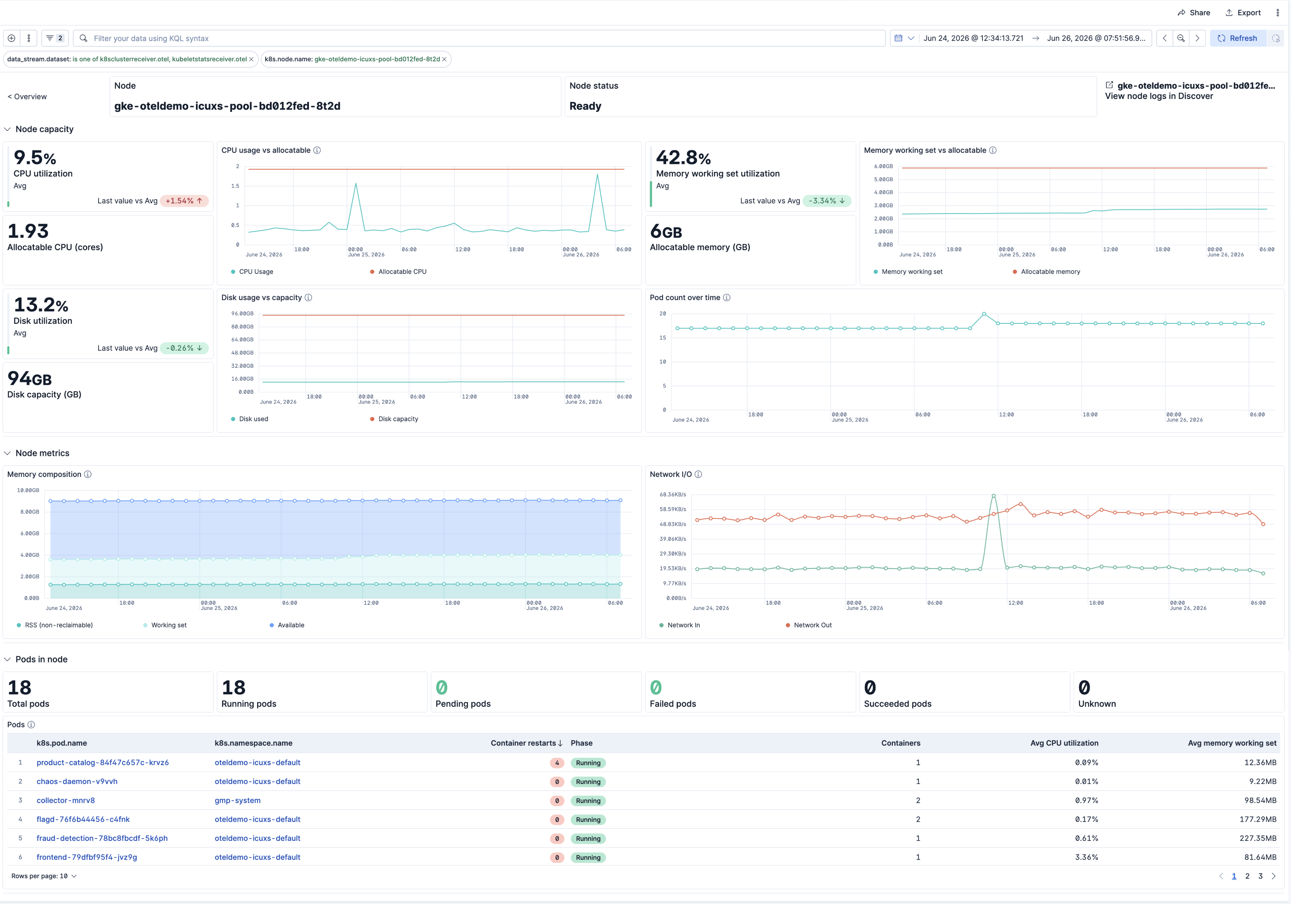Click info icon for Memory composition

point(88,474)
